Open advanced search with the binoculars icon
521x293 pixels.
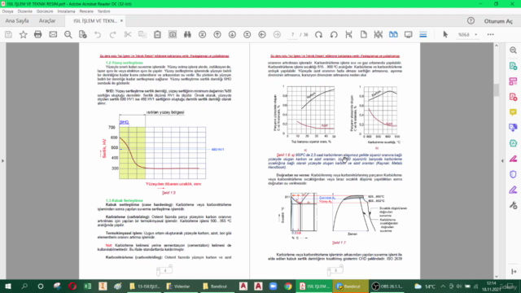187,34
